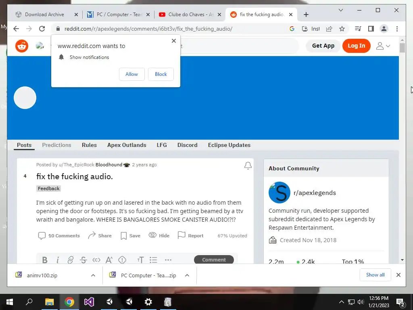Screen dimensions: 413x310
Task: Open the tab search chevron
Action: (340, 10)
